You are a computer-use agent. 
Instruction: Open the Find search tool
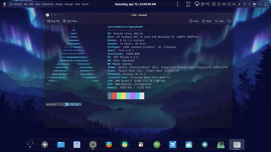(220, 21)
